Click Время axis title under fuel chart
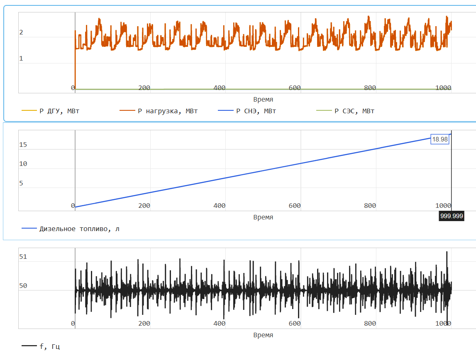The height and width of the screenshot is (358, 476). (263, 217)
